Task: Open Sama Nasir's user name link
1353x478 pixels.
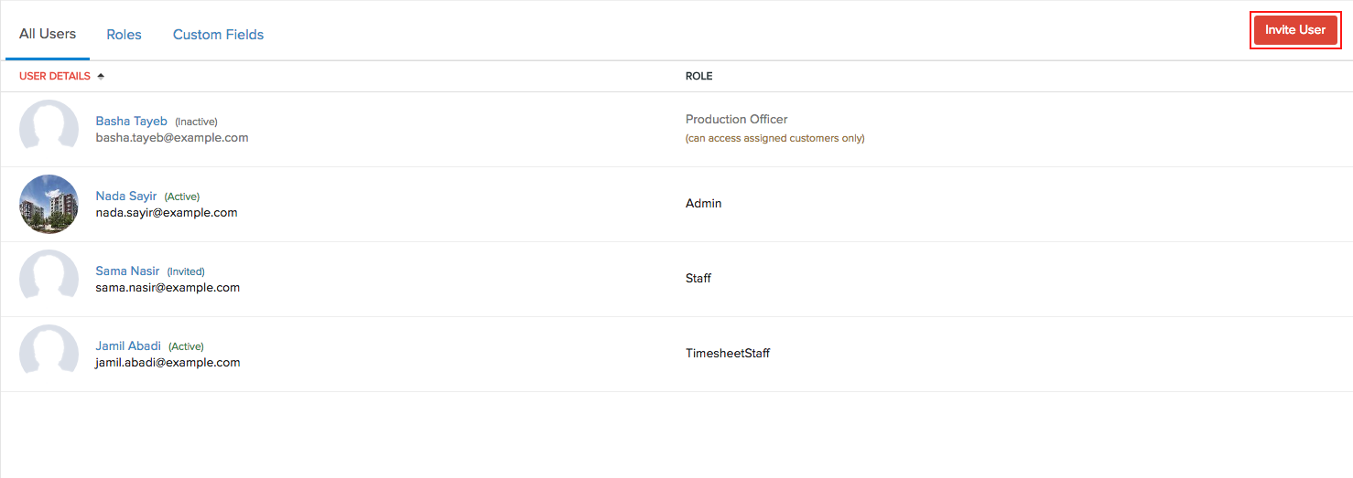Action: (127, 271)
